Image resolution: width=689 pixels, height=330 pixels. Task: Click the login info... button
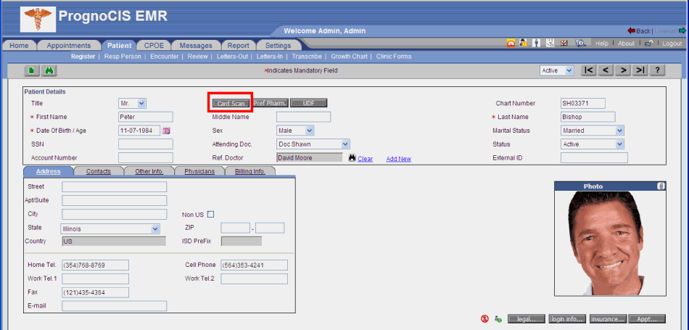point(567,319)
